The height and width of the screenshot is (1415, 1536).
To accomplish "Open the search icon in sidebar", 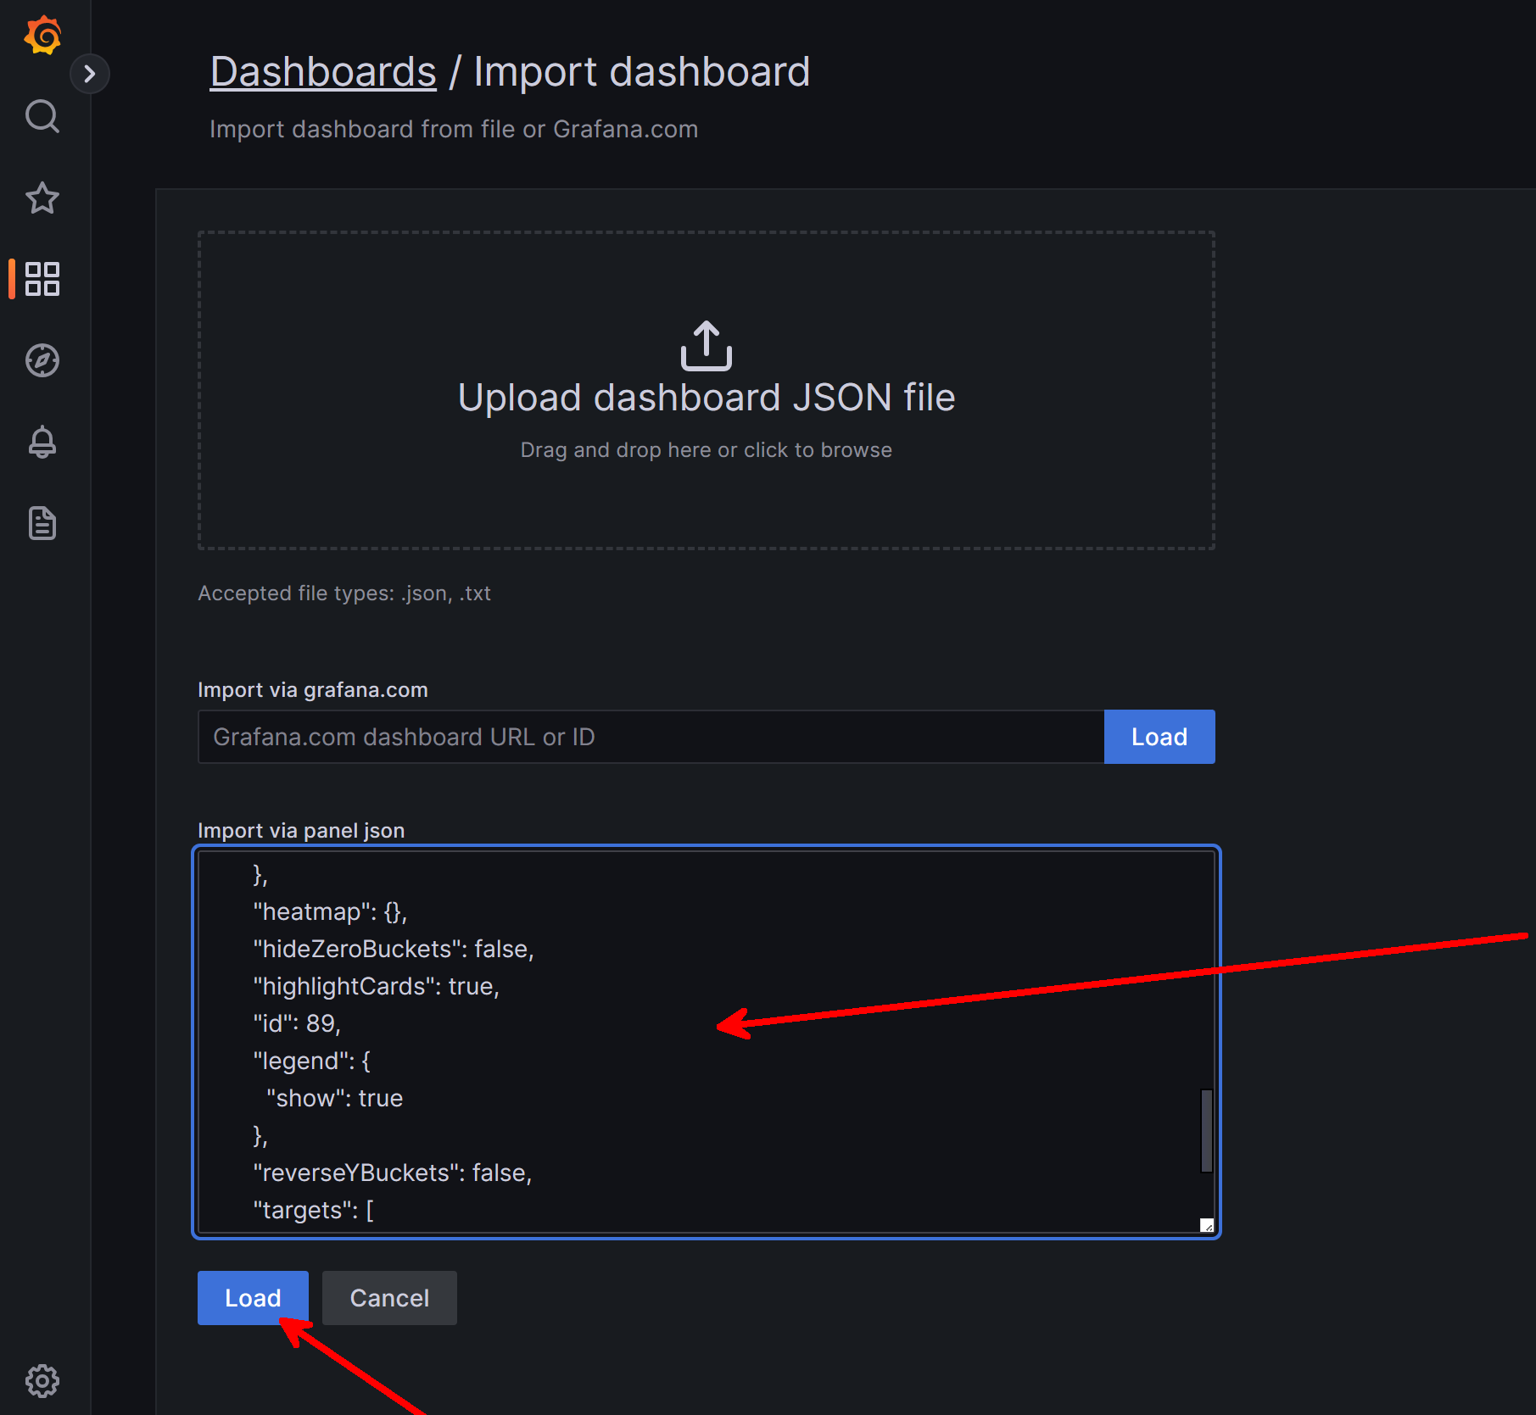I will (x=42, y=116).
